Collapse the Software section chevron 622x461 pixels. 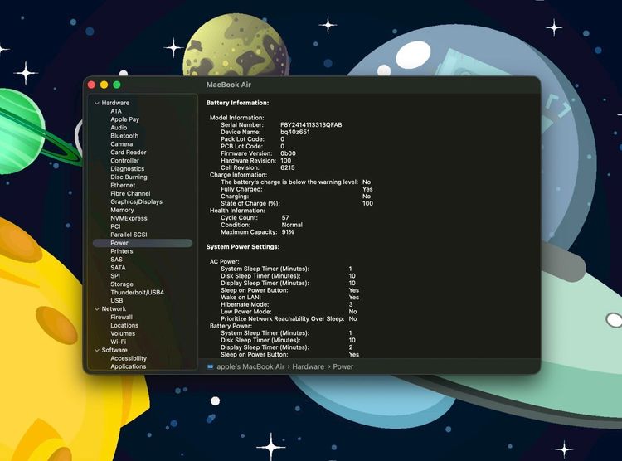pos(97,351)
